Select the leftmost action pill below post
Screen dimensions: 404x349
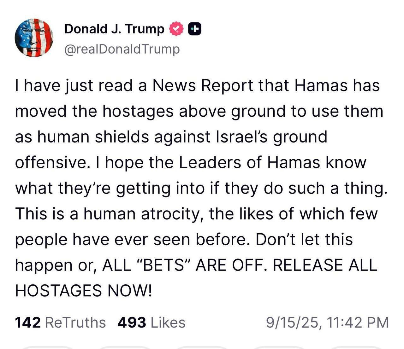(47, 347)
